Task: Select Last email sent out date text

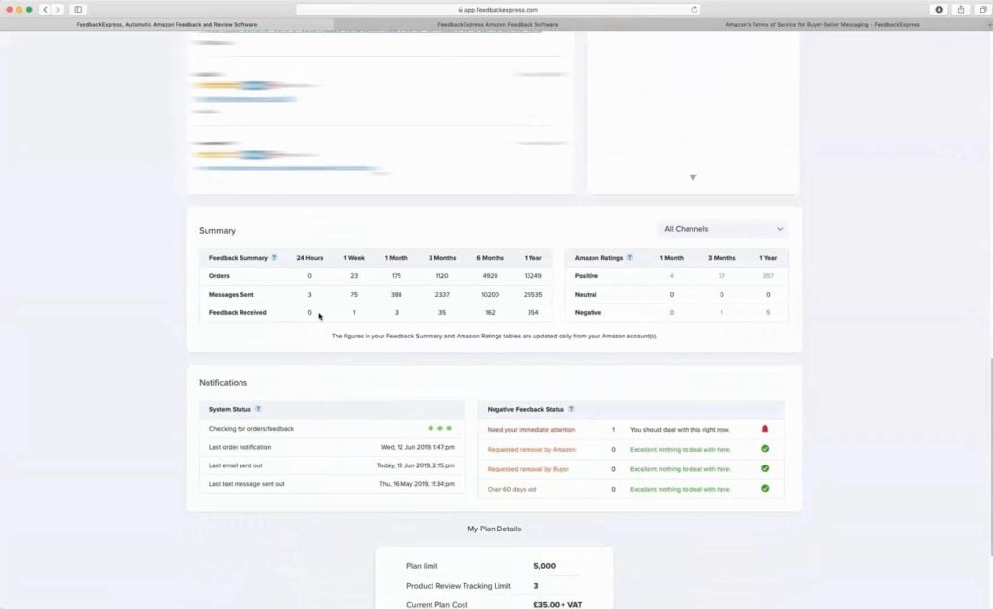Action: 415,465
